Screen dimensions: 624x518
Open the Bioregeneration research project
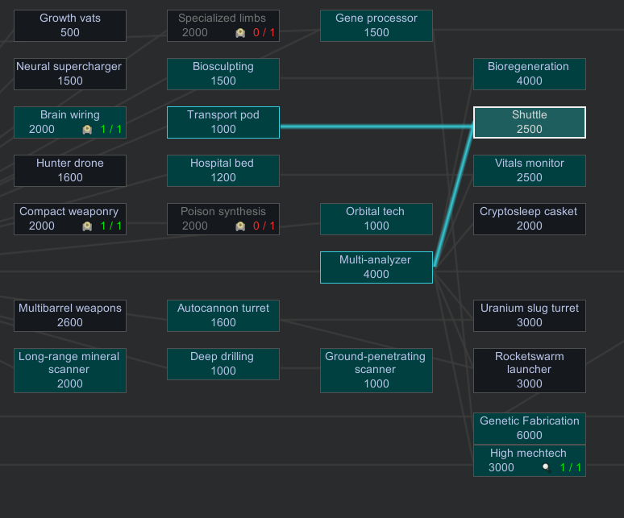tap(530, 74)
